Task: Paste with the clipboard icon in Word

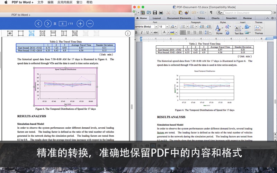Action: [x=180, y=12]
